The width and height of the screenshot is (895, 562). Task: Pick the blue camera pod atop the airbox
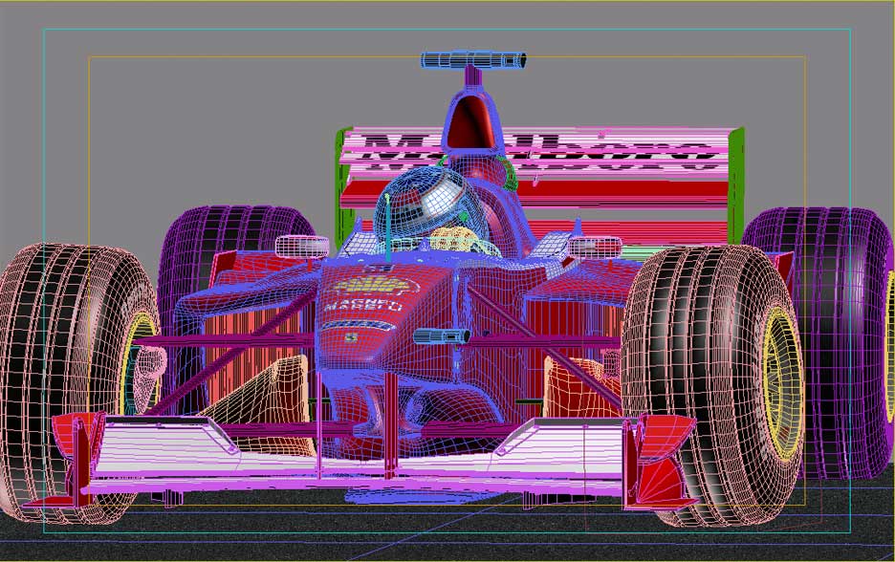coord(473,60)
